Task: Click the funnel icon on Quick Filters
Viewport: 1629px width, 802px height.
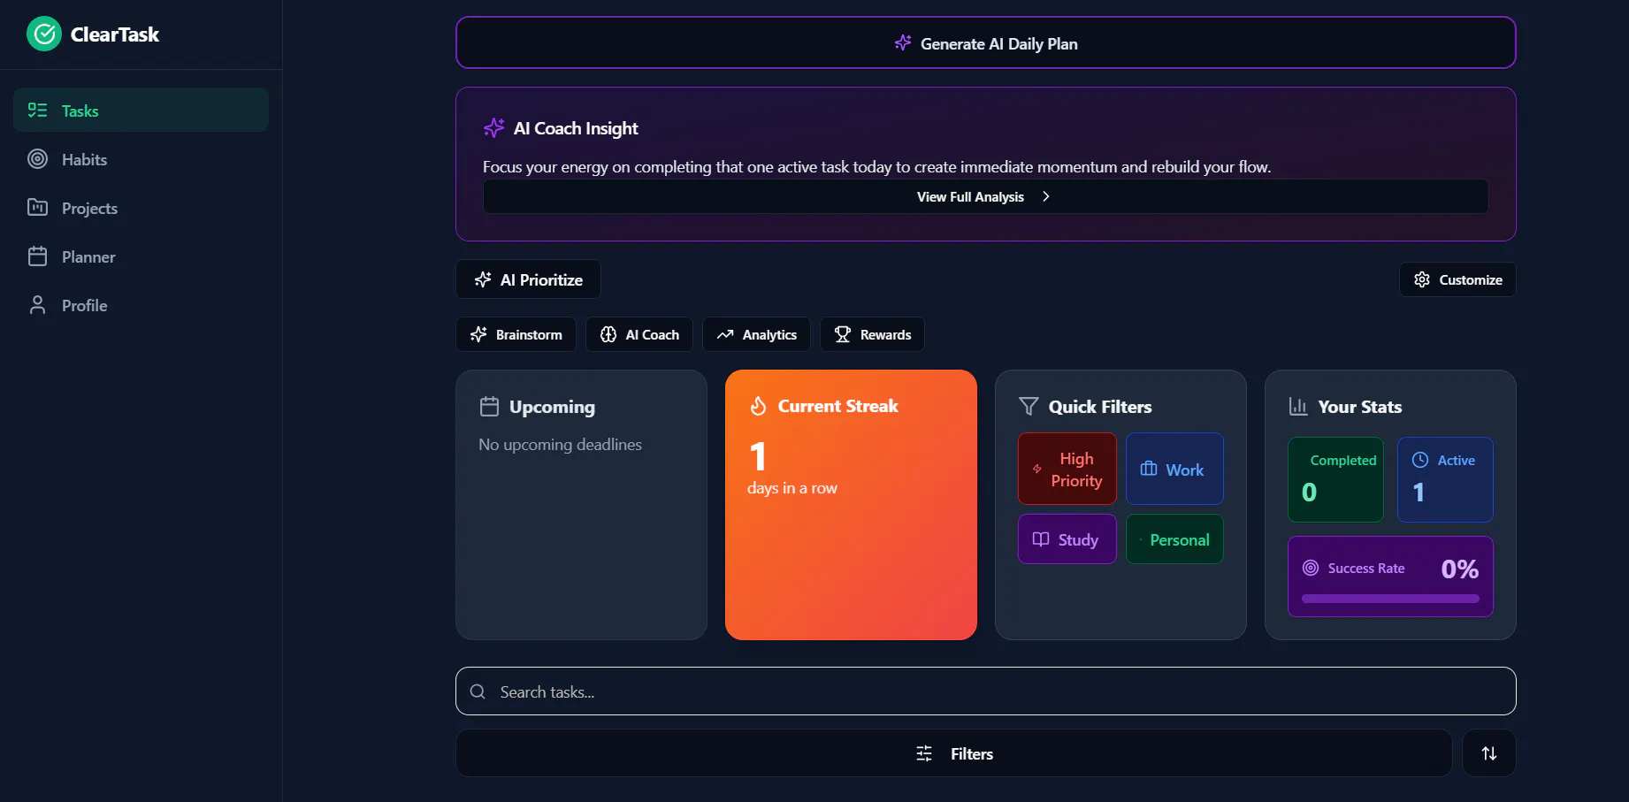Action: click(1029, 406)
